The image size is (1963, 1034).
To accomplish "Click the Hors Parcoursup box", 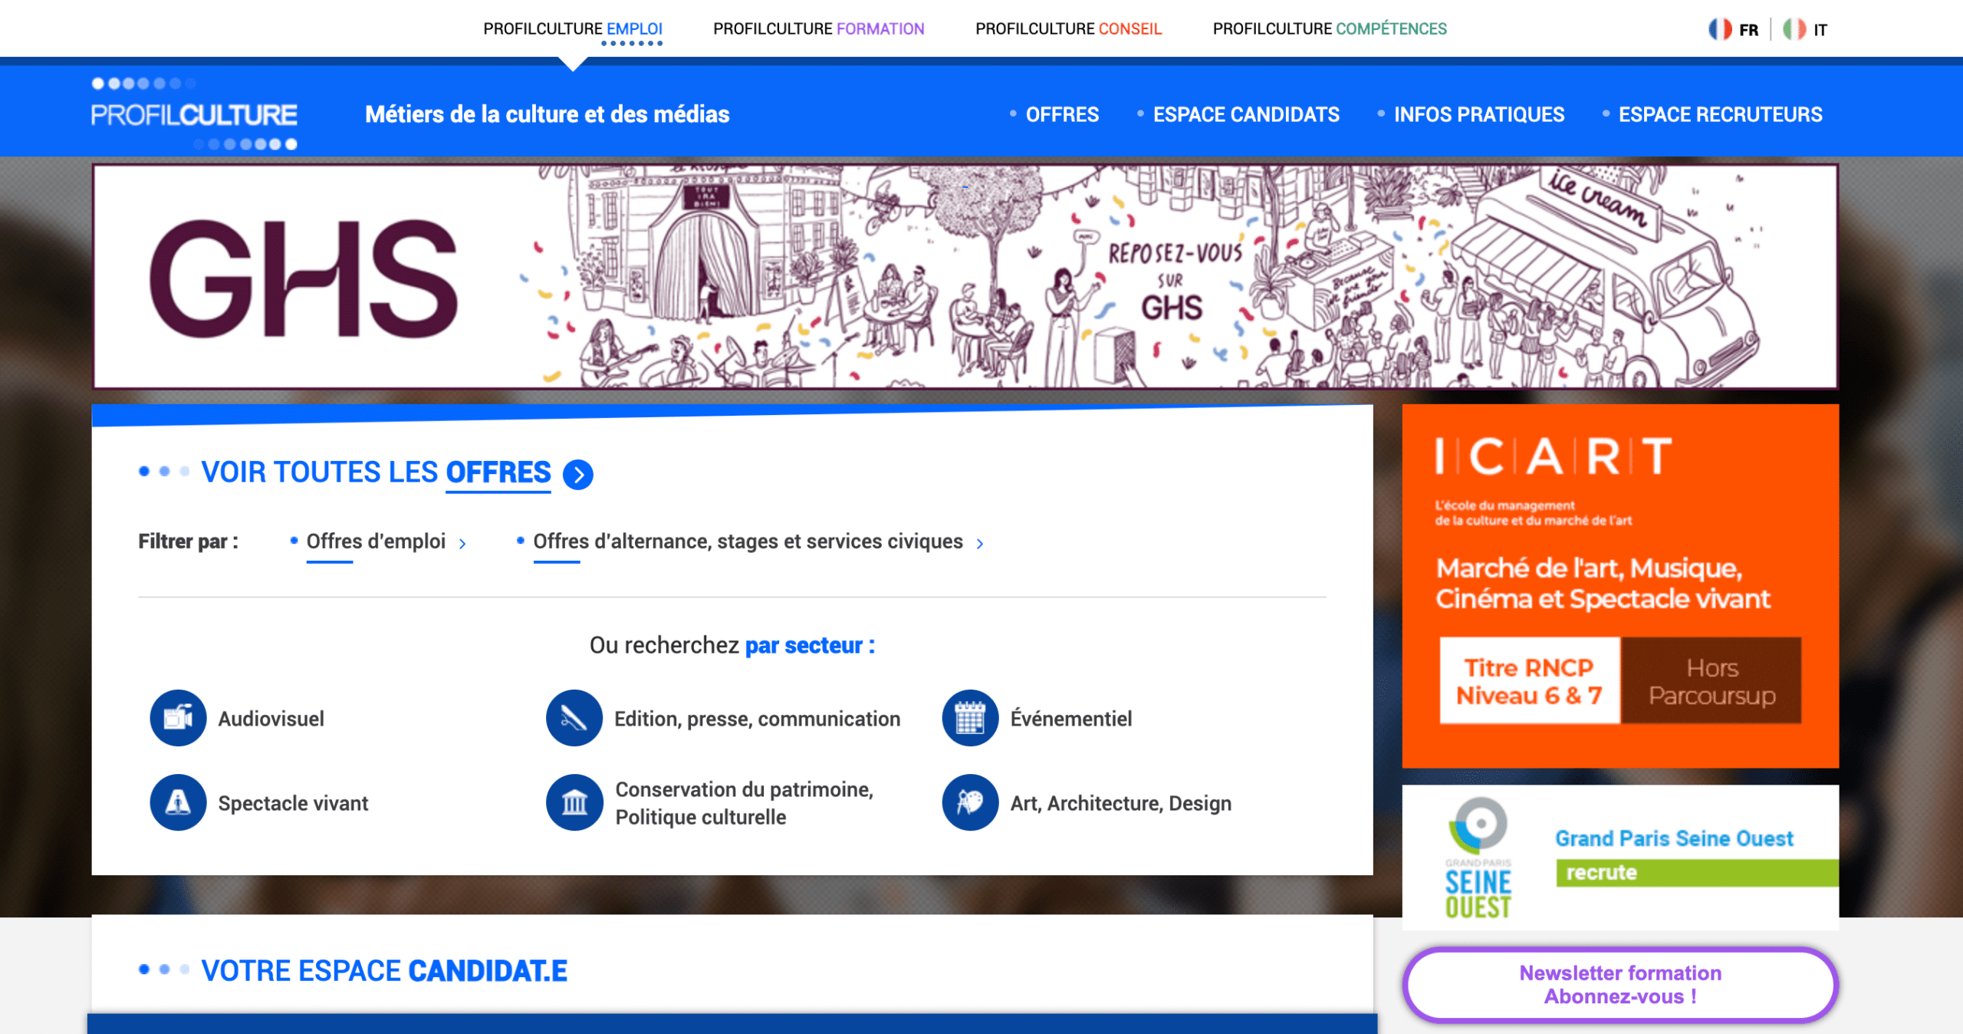I will tap(1711, 680).
